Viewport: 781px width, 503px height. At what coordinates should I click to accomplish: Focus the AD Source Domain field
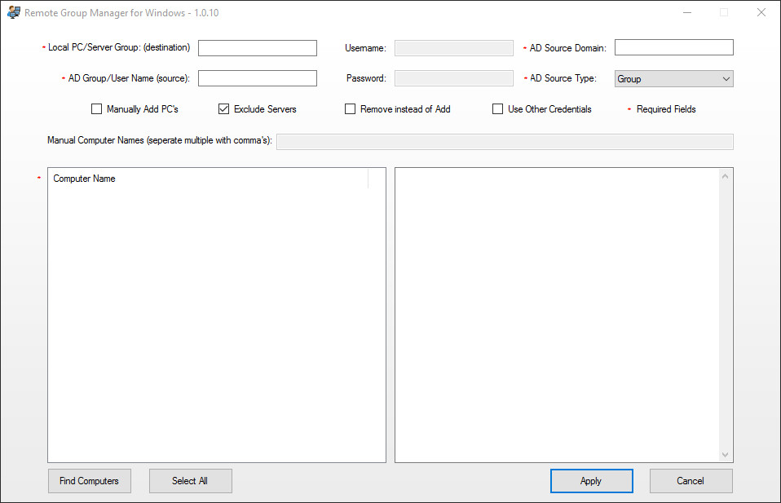coord(674,47)
